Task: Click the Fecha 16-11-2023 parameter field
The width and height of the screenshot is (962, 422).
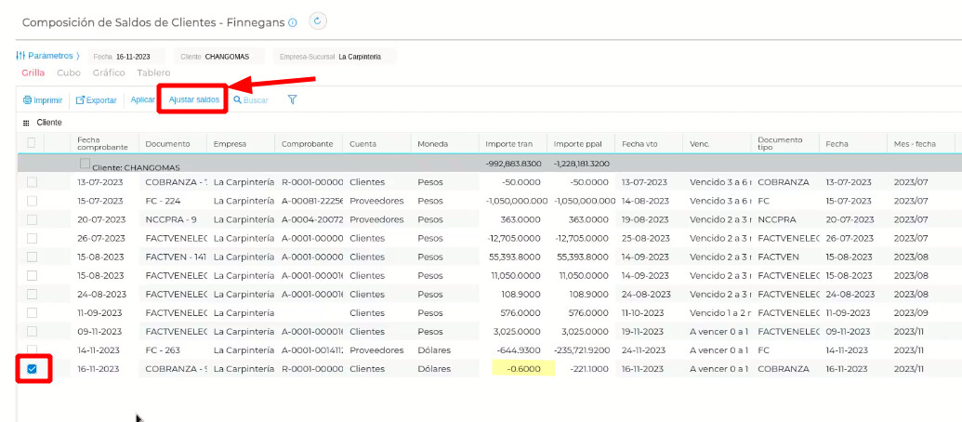Action: coord(127,57)
